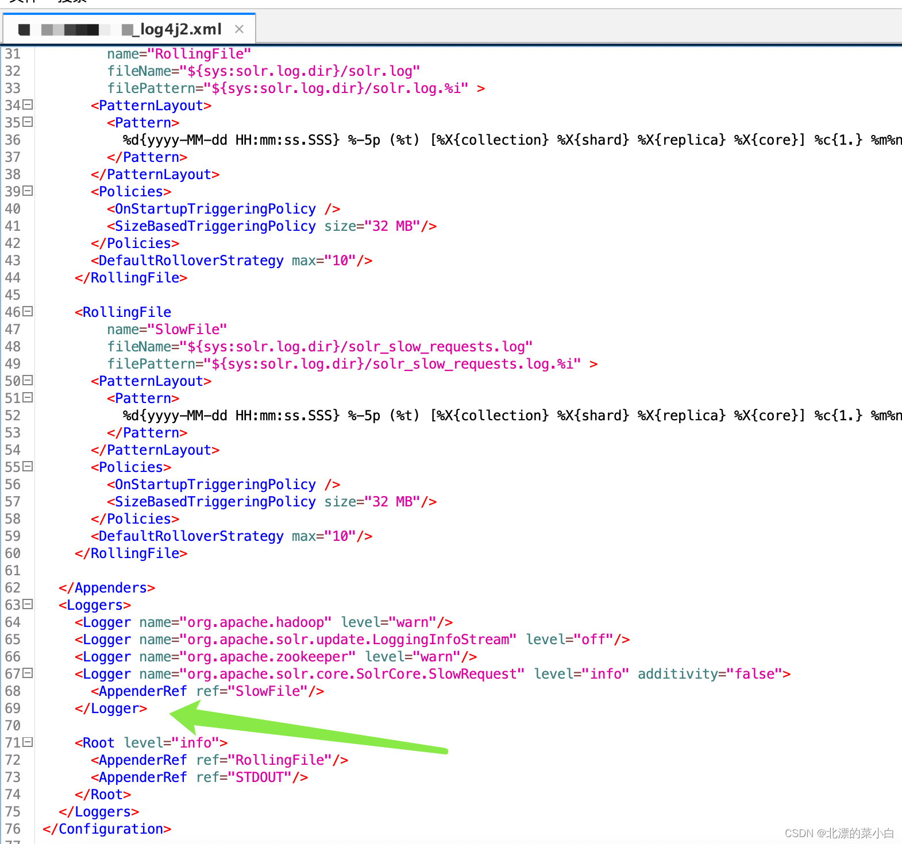Click line number 31 in the gutter

[x=13, y=54]
